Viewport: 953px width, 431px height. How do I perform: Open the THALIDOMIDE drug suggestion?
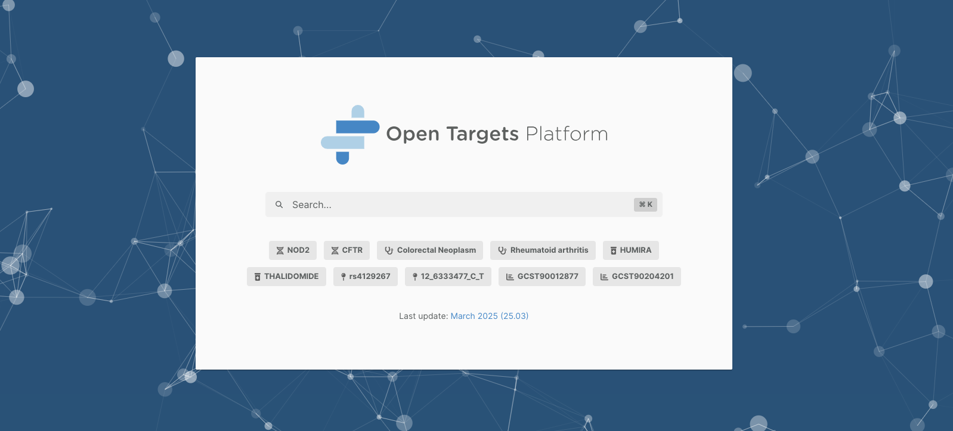(286, 277)
